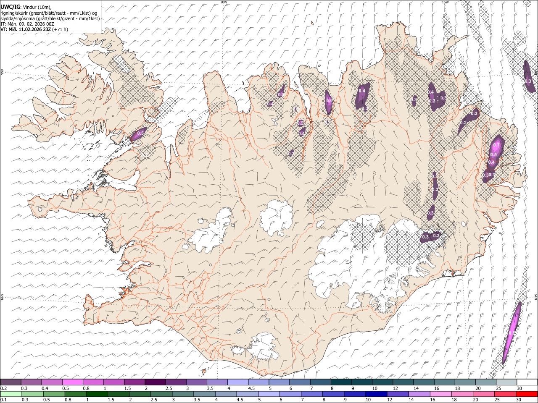Click the 'UWC/IG: Vindur (10m),' header line
The image size is (538, 403).
pos(26,6)
